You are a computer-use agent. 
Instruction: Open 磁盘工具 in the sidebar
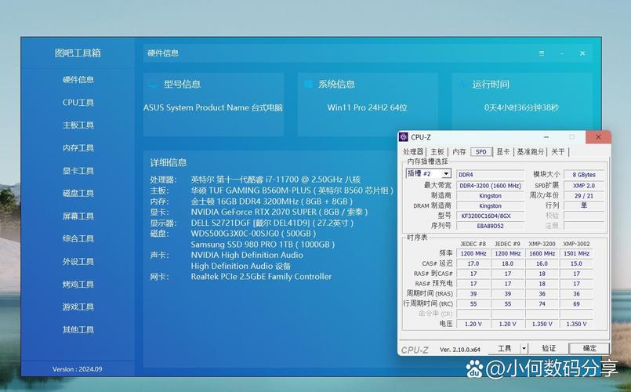pos(78,193)
